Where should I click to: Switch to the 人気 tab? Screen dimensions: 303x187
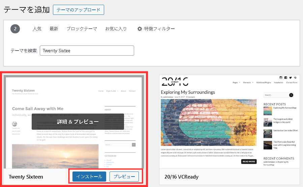37,29
